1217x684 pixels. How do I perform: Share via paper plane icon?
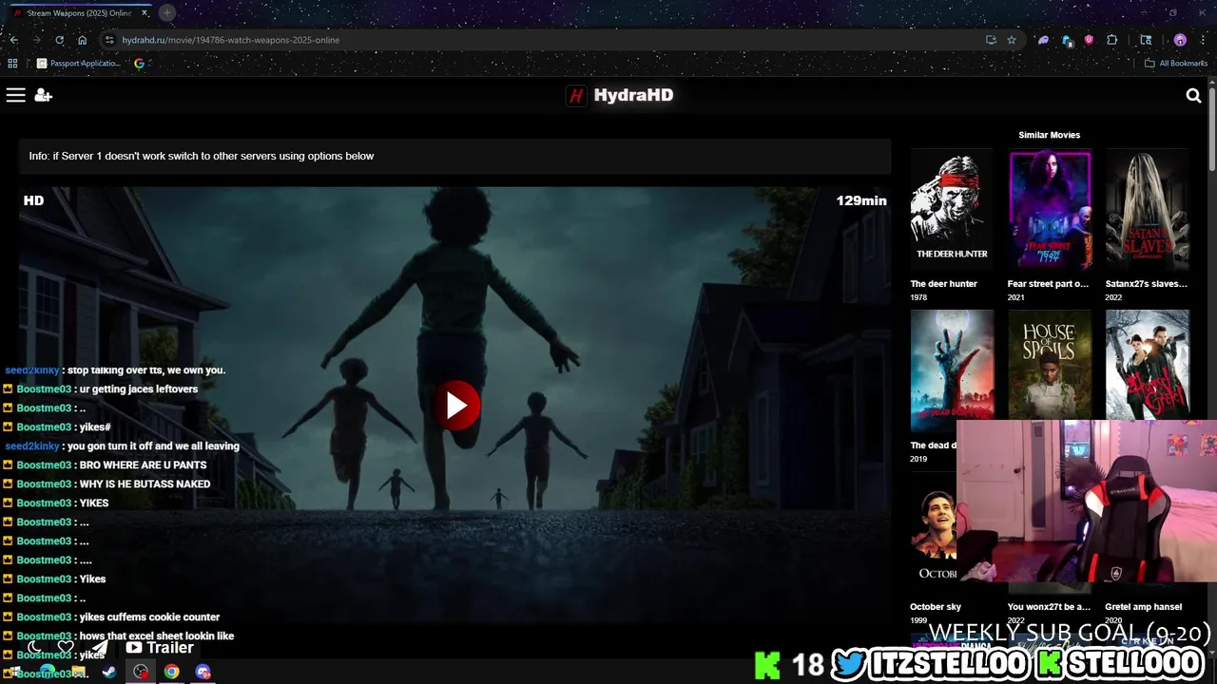(99, 648)
